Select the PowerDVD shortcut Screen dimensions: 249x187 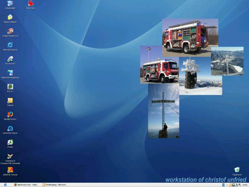(x=10, y=59)
